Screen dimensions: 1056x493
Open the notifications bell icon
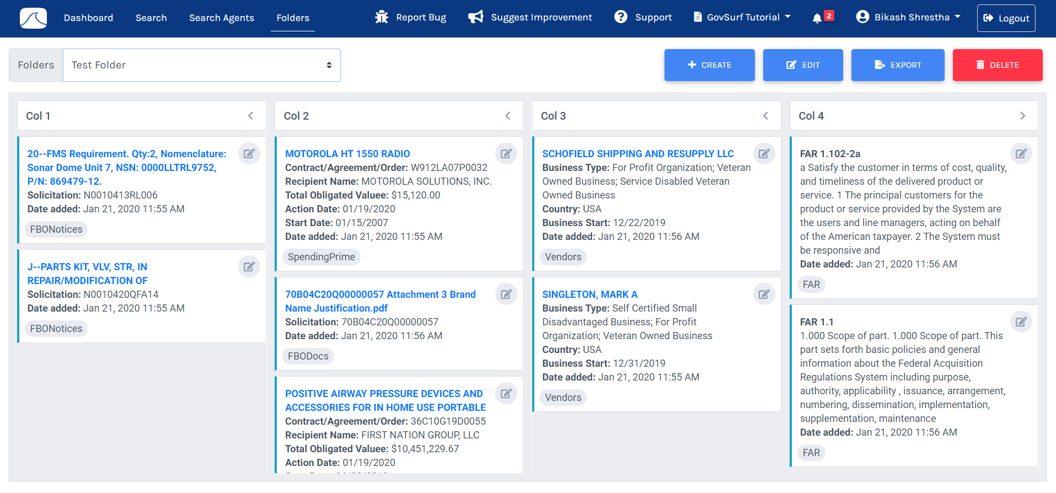click(817, 18)
